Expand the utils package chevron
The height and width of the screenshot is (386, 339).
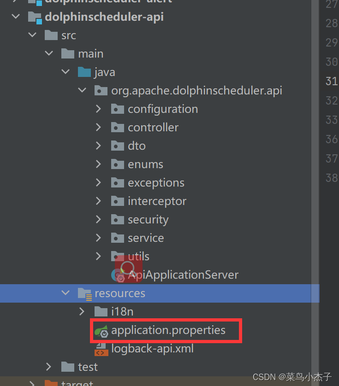[x=98, y=256]
